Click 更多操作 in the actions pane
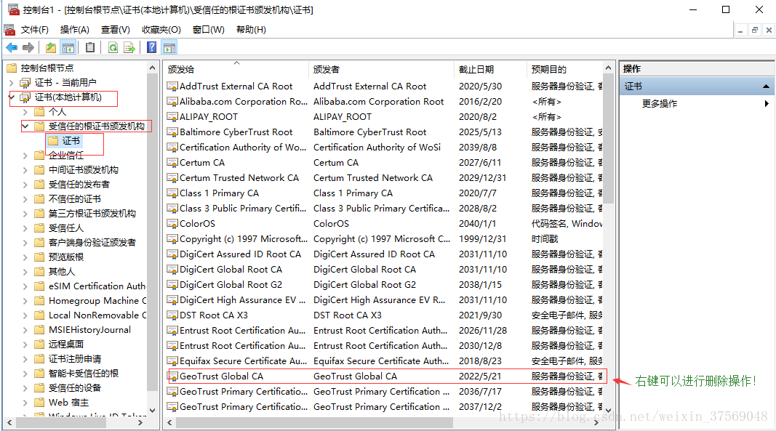This screenshot has height=431, width=776. coord(659,103)
